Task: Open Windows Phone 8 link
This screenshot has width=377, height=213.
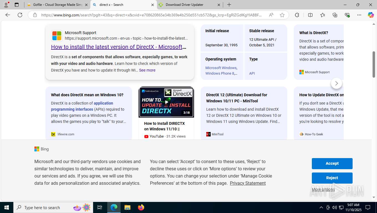Action: pos(220,73)
